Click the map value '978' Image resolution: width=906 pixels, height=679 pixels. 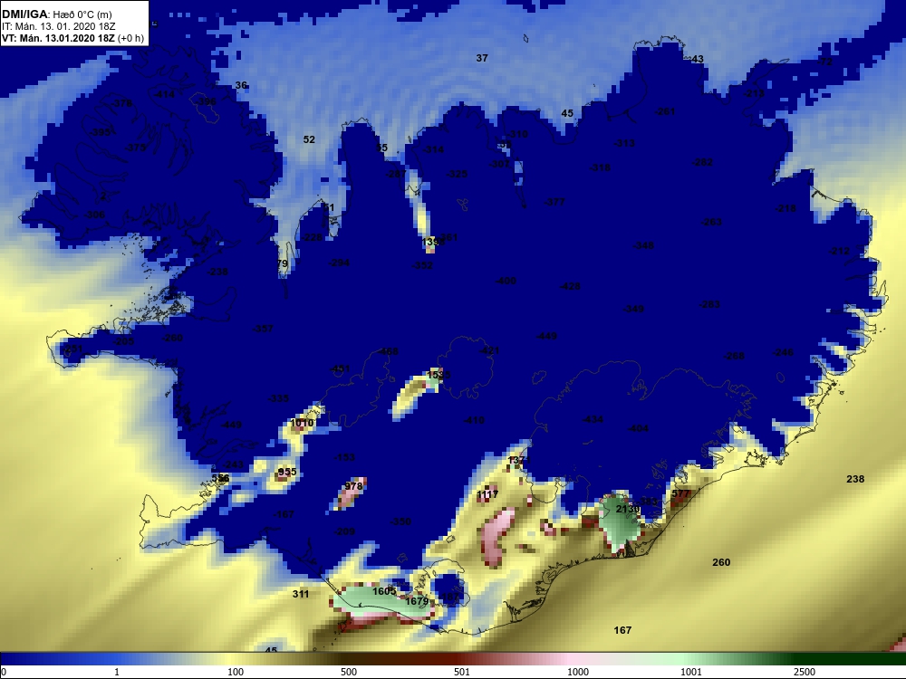point(353,486)
